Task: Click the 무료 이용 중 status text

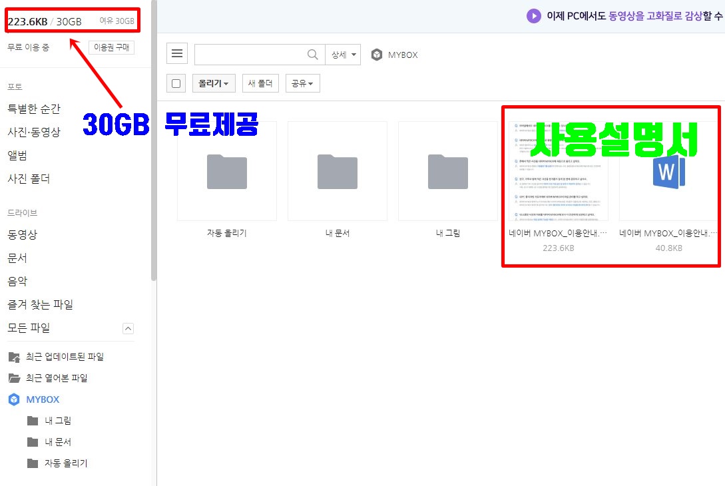Action: pyautogui.click(x=28, y=47)
